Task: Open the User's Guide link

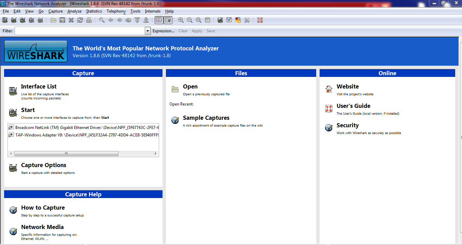Action: (x=353, y=106)
